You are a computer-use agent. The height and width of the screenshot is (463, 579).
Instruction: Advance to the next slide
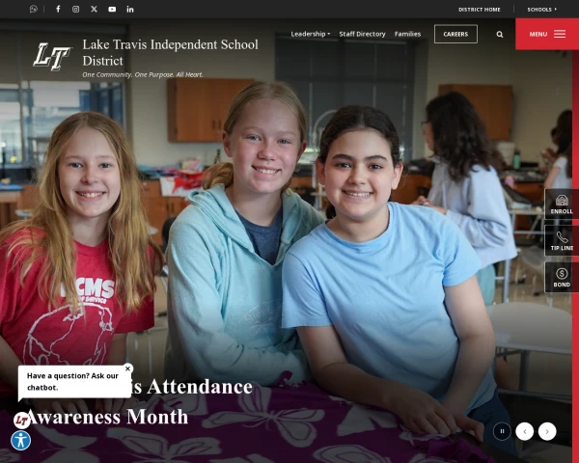pos(547,431)
